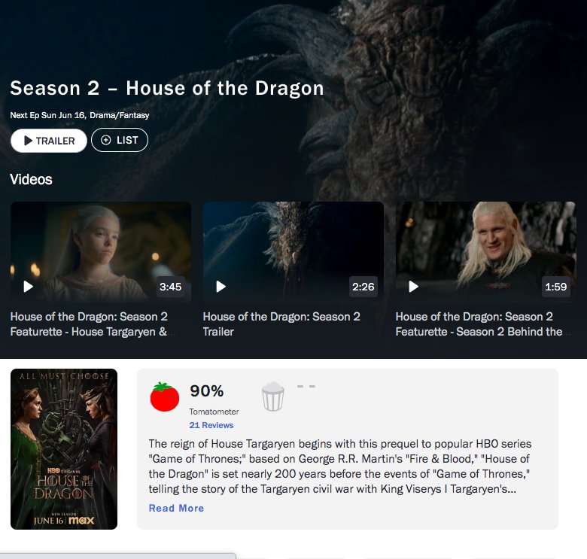Viewport: 587px width, 559px height.
Task: Click the red tomato Tomatometer icon
Action: click(x=165, y=396)
